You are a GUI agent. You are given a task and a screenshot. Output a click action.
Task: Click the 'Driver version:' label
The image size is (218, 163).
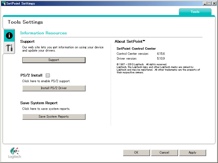coord(127,59)
